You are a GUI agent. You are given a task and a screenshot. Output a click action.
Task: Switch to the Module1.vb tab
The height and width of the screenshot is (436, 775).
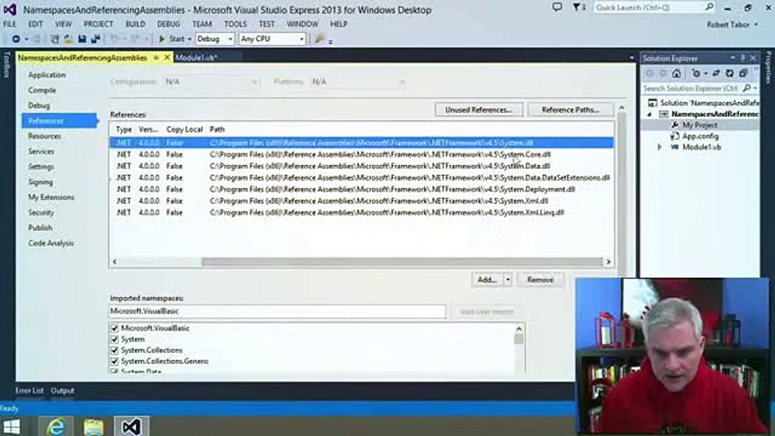click(196, 58)
